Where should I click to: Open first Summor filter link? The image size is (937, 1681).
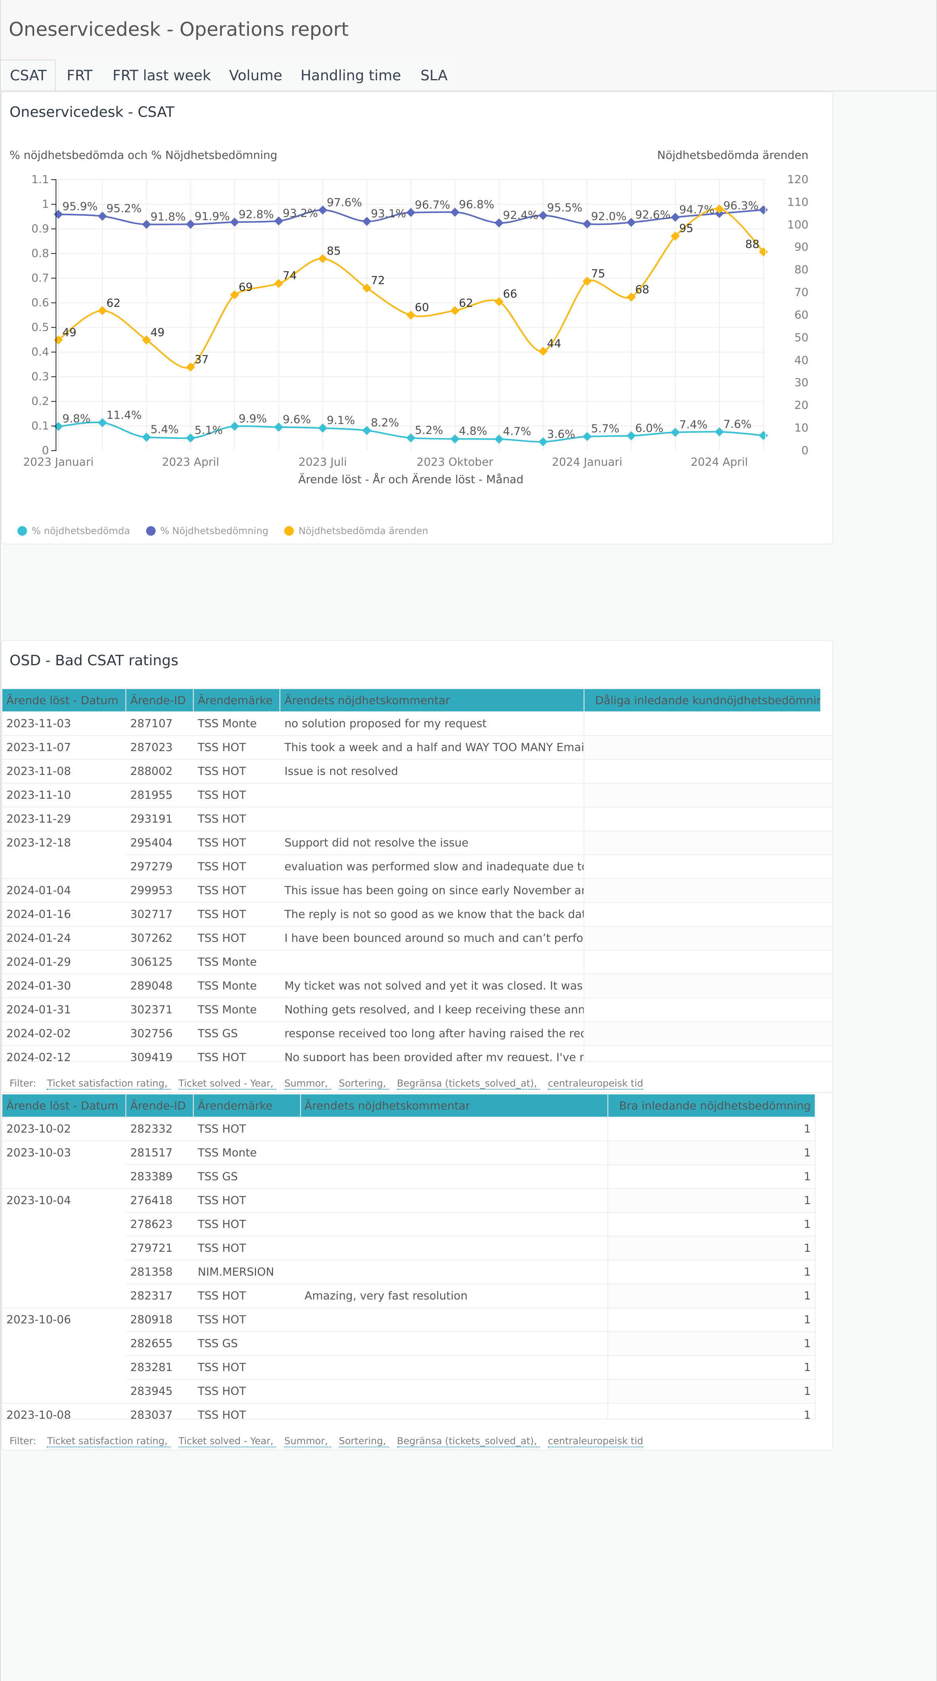(x=307, y=1083)
